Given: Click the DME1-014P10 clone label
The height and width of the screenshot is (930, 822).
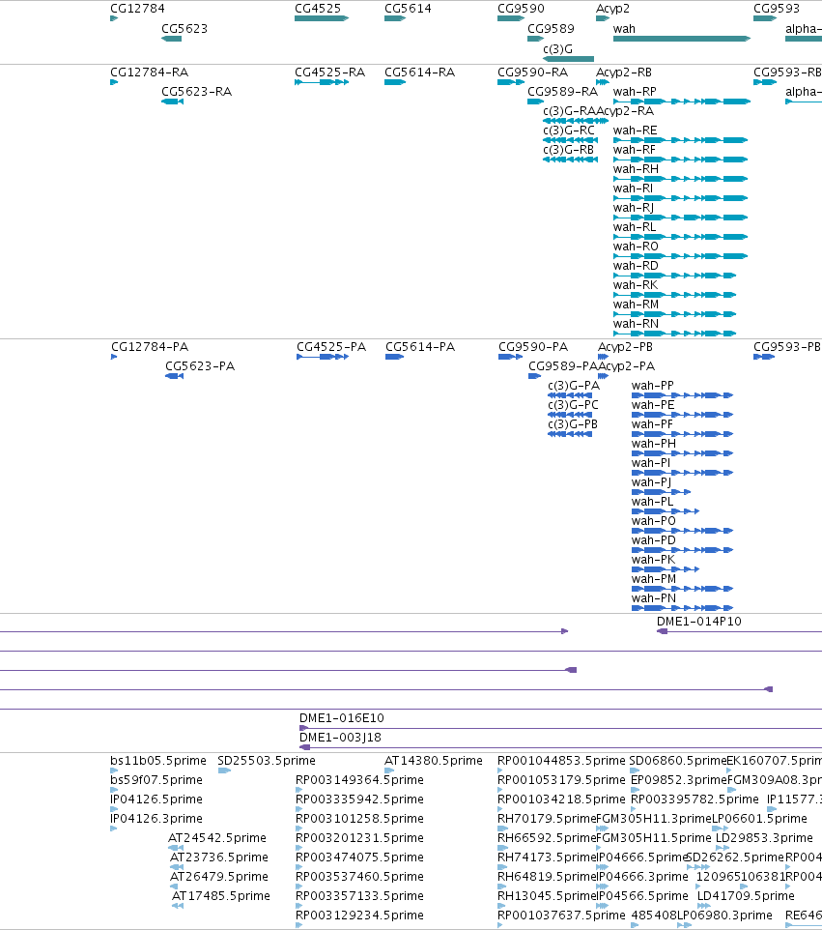Looking at the screenshot, I should pyautogui.click(x=698, y=621).
